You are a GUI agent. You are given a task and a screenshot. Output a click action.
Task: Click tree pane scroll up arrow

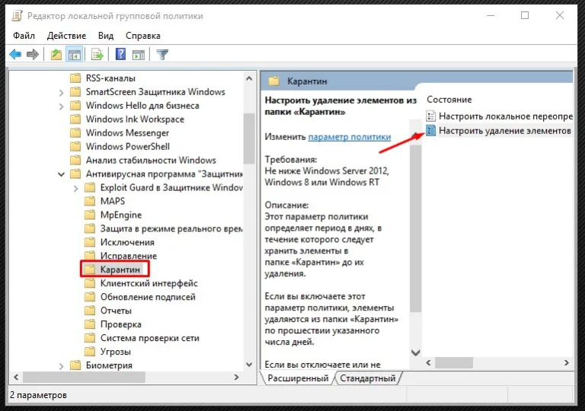coord(249,78)
